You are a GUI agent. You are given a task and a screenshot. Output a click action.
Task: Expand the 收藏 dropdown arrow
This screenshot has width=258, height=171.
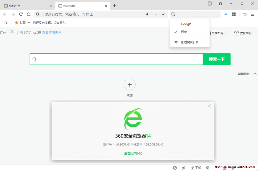(29, 23)
